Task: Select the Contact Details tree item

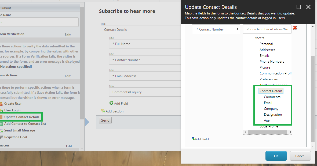Action: (271, 91)
